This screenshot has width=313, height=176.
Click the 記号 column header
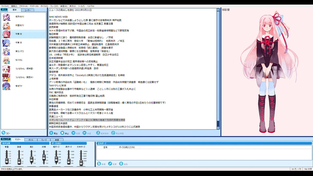105,147
